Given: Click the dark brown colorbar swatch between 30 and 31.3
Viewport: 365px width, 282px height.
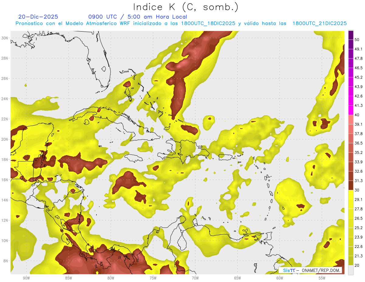Looking at the screenshot, I should (x=351, y=185).
